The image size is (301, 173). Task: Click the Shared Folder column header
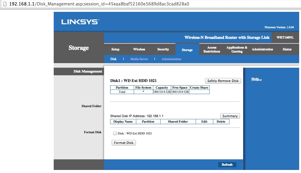click(x=178, y=121)
